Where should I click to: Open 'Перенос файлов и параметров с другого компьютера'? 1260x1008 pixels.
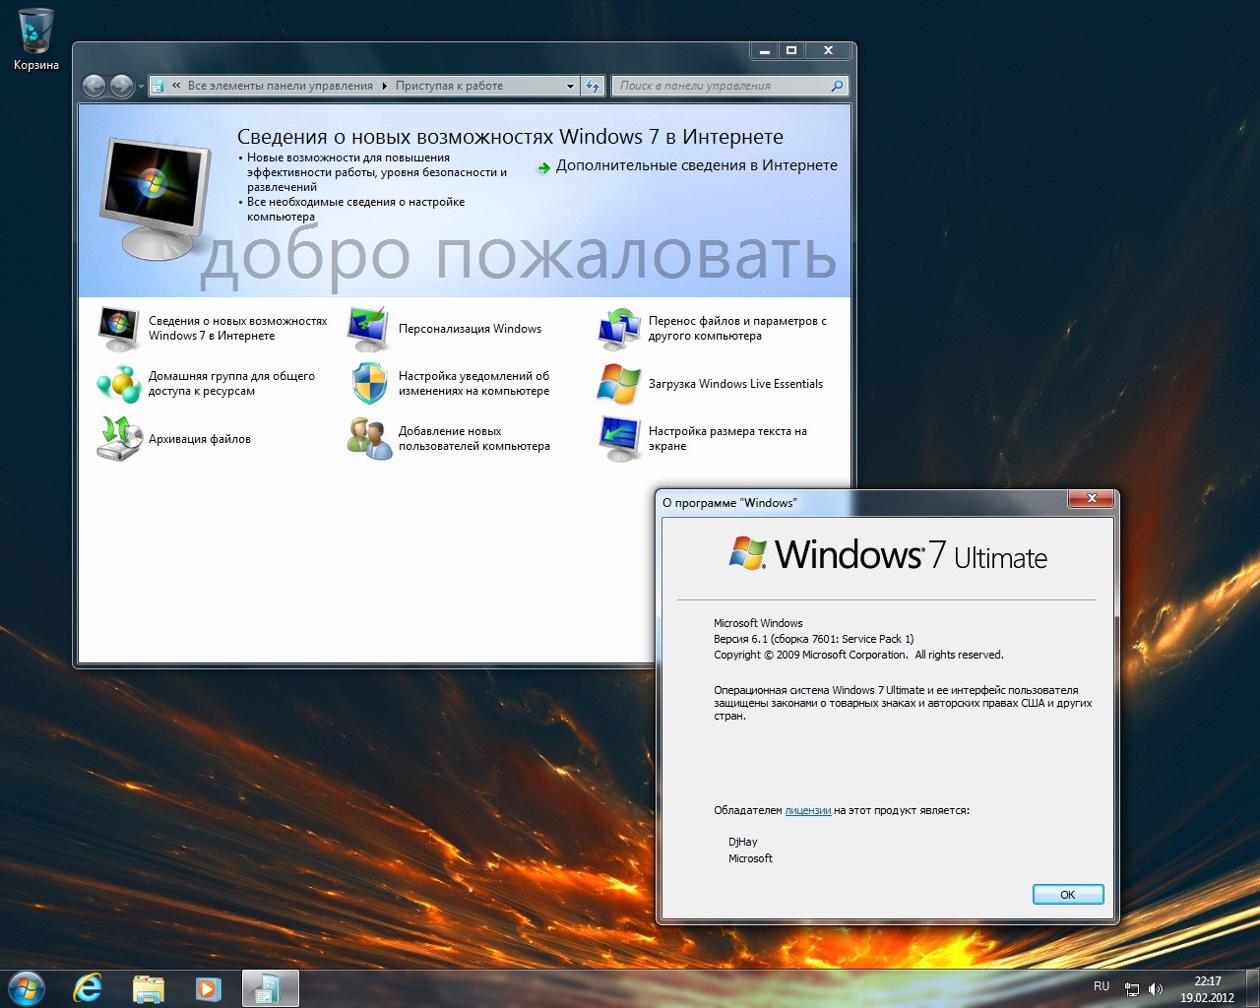737,329
